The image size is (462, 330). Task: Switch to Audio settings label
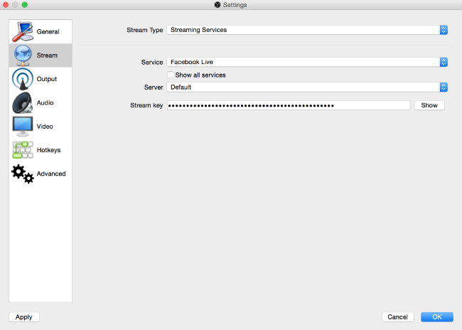pyautogui.click(x=45, y=102)
